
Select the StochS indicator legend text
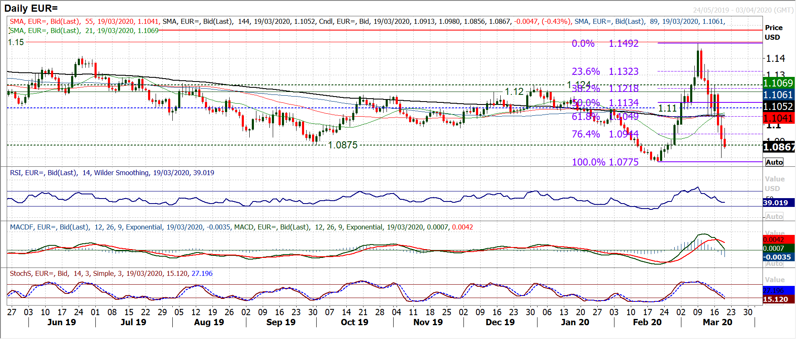tap(111, 273)
